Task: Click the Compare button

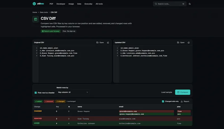Action: click(x=183, y=92)
